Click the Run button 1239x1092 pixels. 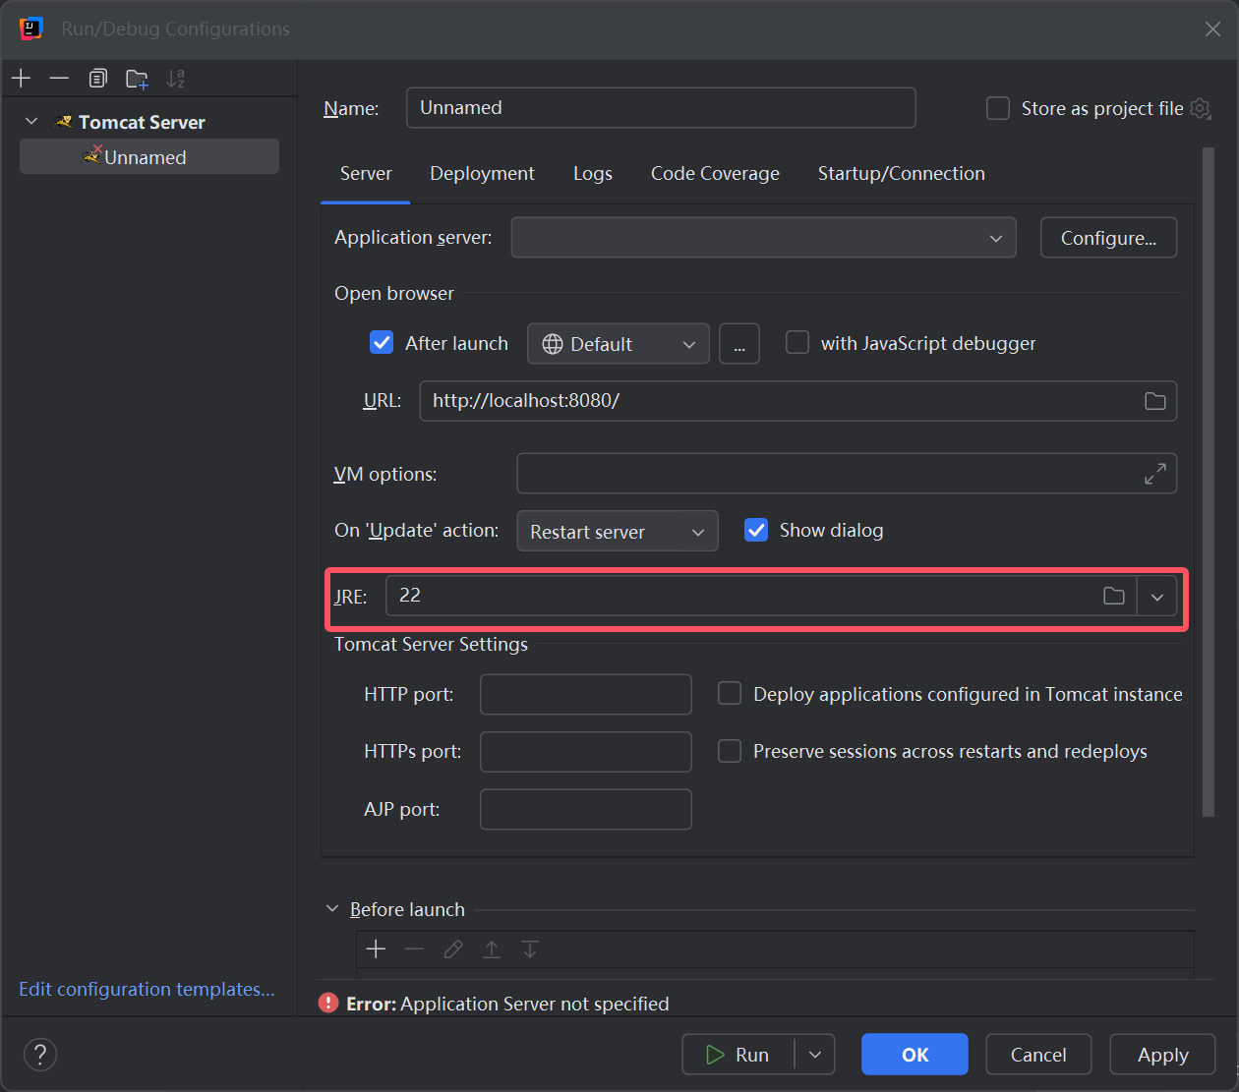tap(738, 1055)
